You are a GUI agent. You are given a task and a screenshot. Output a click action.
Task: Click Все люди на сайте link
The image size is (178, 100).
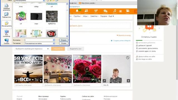coord(145,59)
